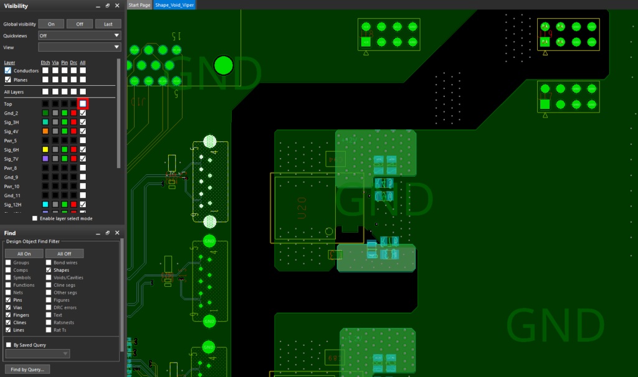
Task: Click the Last visibility button
Action: [108, 24]
